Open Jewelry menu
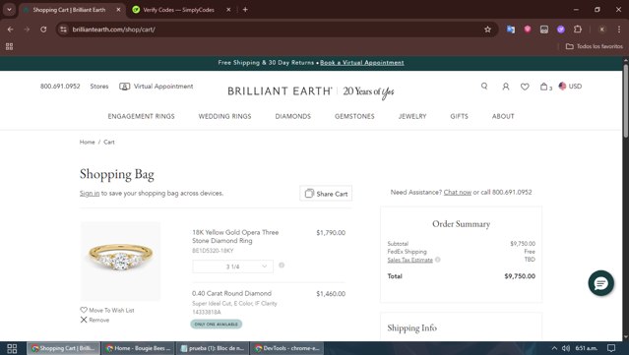The width and height of the screenshot is (629, 355). [412, 116]
